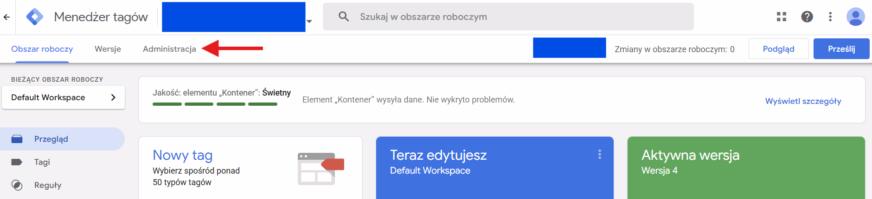Open Reguły in the sidebar
The height and width of the screenshot is (199, 872).
[x=48, y=185]
